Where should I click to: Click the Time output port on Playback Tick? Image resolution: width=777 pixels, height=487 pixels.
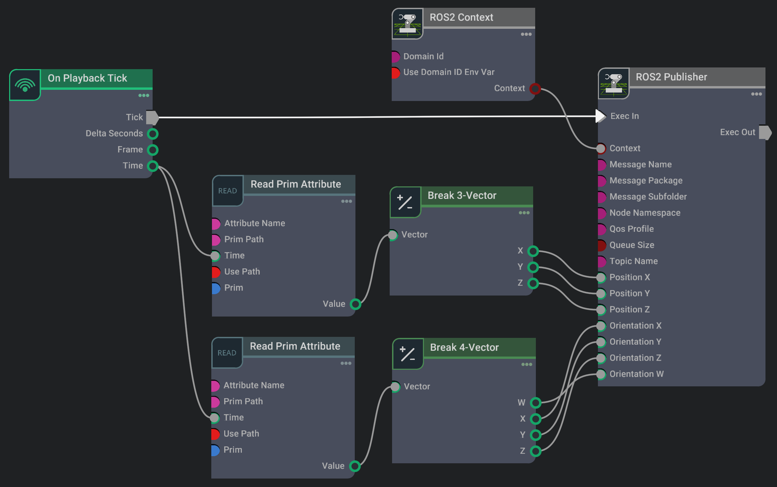[153, 166]
